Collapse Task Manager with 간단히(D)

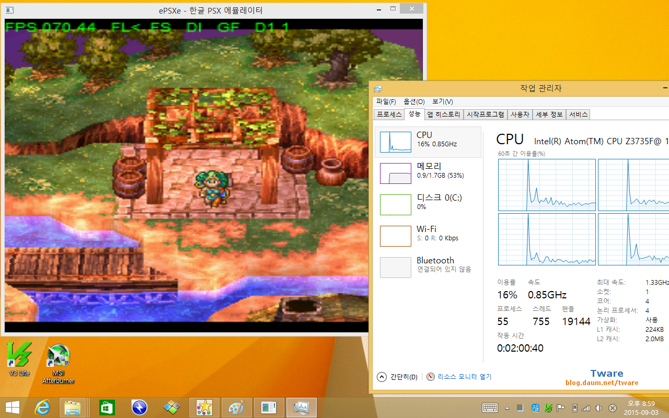(x=397, y=377)
